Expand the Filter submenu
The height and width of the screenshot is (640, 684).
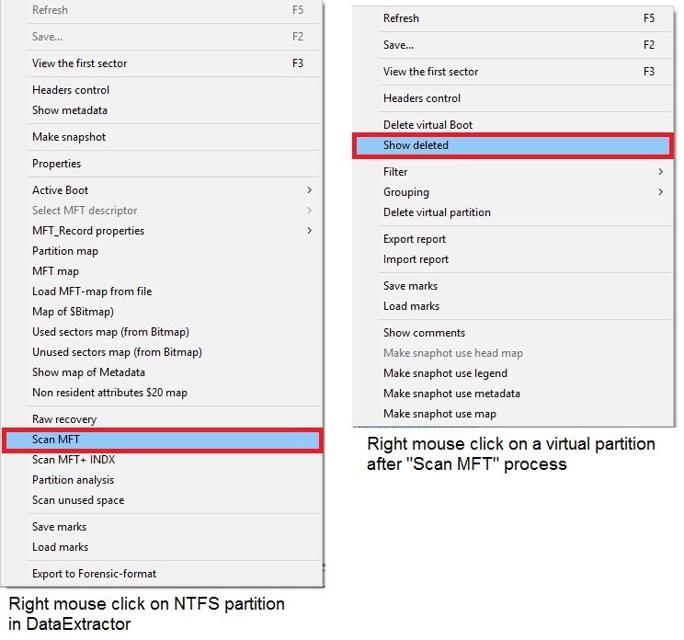[x=395, y=172]
